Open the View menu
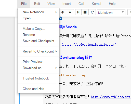Screen dimensions: 131x104 tap(51, 4)
